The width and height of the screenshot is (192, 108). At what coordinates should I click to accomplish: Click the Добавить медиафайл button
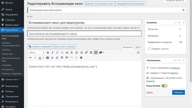40,46
